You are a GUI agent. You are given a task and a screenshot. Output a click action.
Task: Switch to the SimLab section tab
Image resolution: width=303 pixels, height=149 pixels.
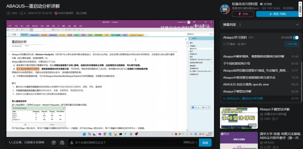44,35
